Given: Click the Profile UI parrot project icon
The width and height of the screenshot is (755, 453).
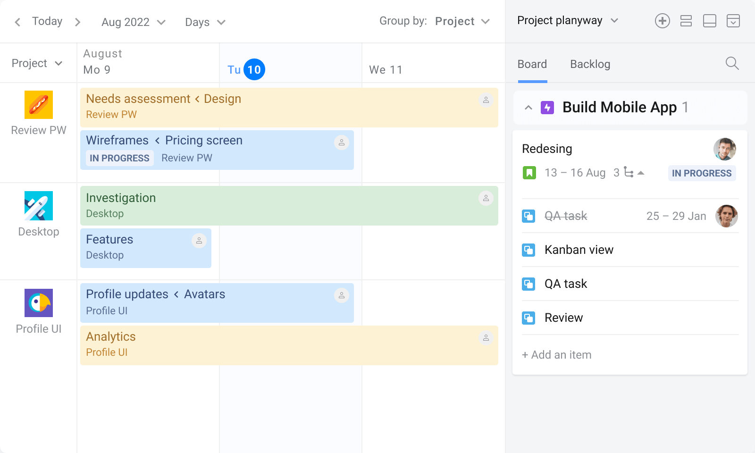Looking at the screenshot, I should point(38,303).
